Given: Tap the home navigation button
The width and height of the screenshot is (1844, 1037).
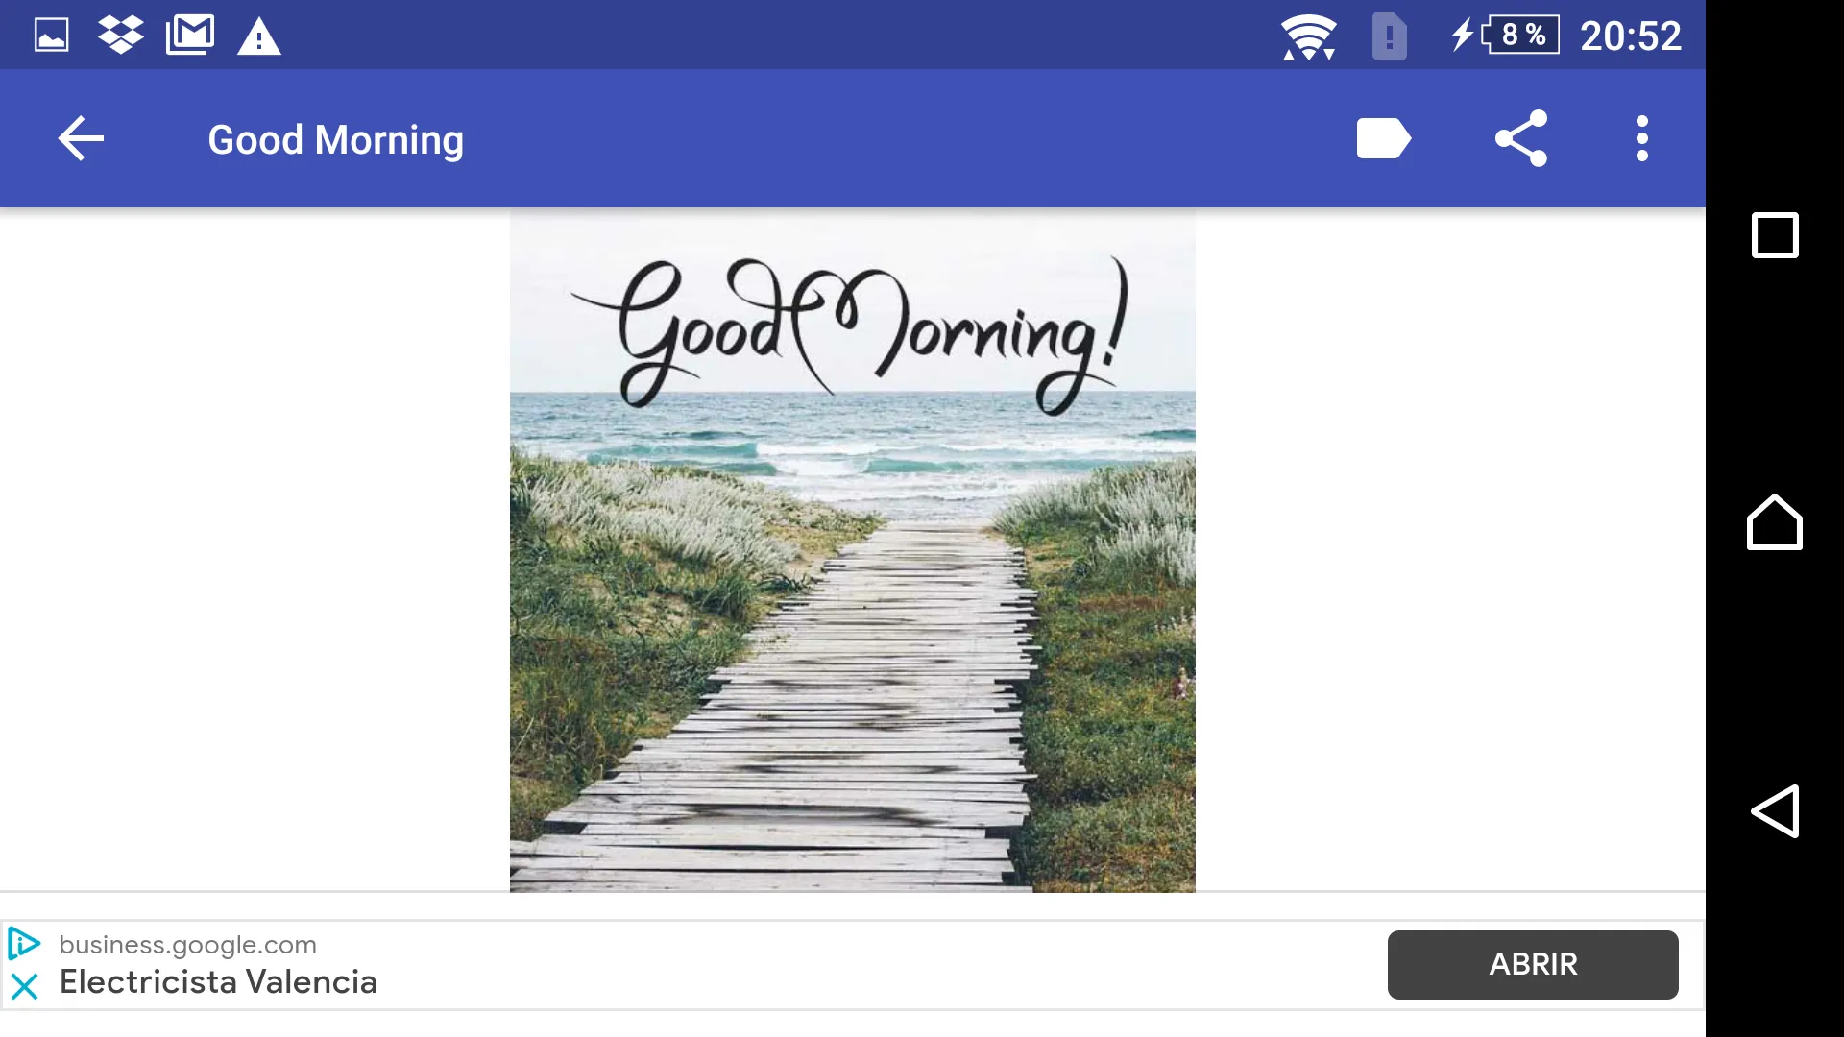Looking at the screenshot, I should 1773,519.
